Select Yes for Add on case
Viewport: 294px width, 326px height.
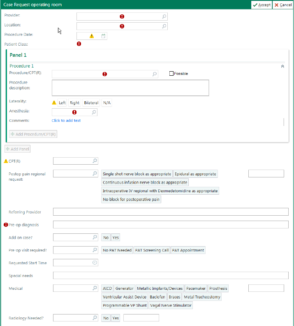point(116,238)
